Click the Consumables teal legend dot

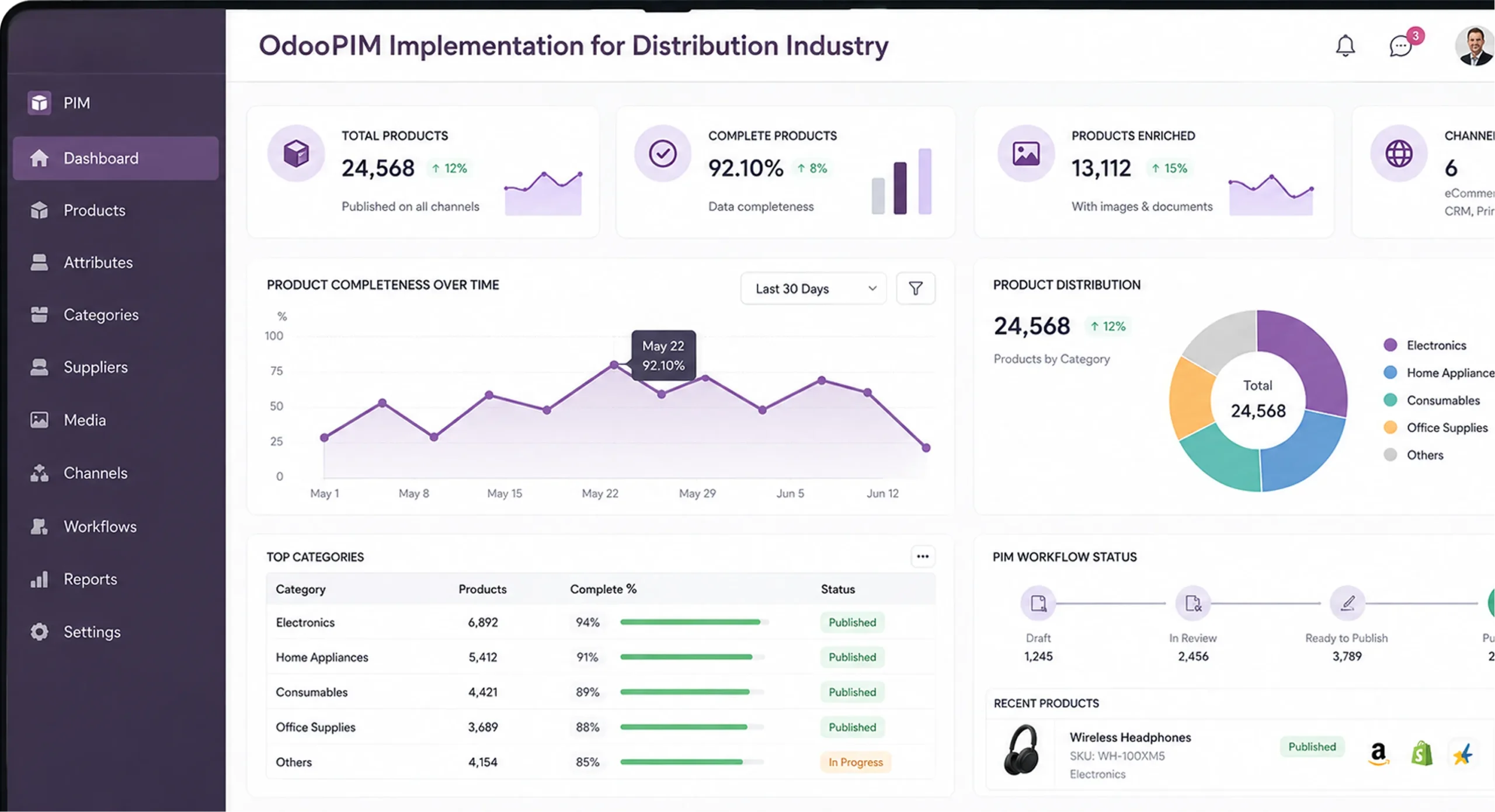(1390, 400)
